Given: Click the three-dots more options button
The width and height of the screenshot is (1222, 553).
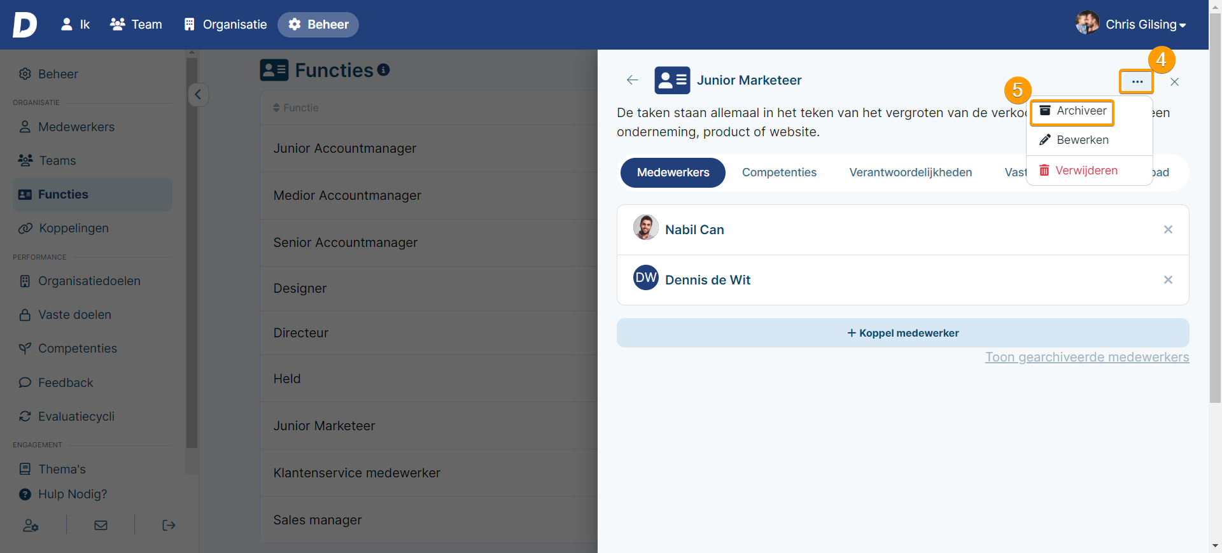Looking at the screenshot, I should point(1137,81).
